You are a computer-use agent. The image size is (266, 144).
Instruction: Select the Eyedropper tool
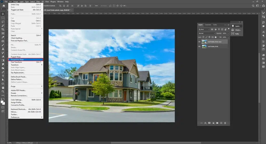[3, 37]
